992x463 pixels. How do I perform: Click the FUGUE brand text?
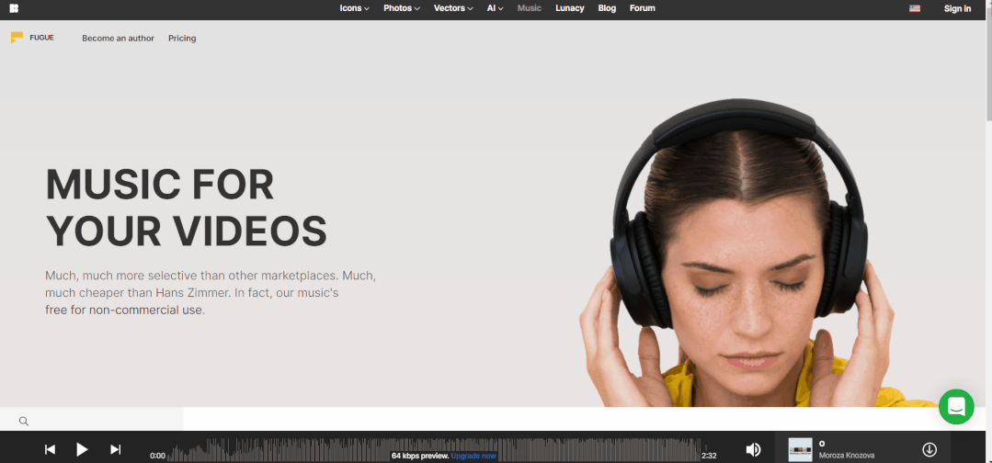click(41, 38)
